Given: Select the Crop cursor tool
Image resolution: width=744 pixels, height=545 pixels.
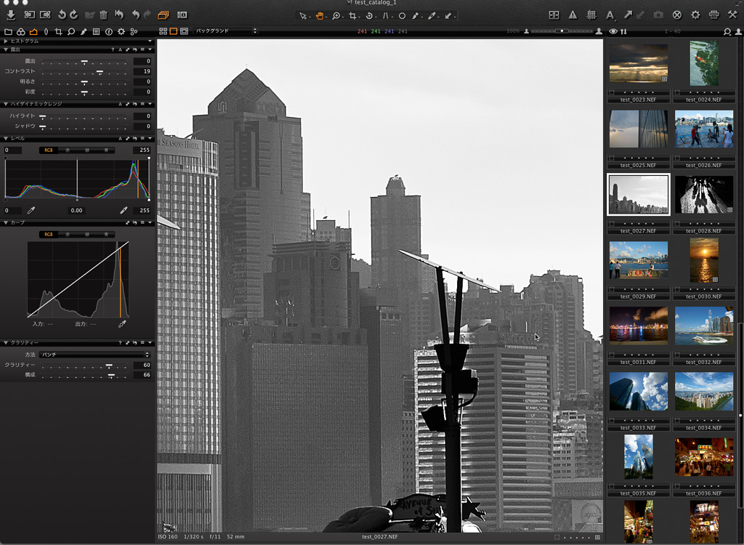Looking at the screenshot, I should tap(352, 15).
